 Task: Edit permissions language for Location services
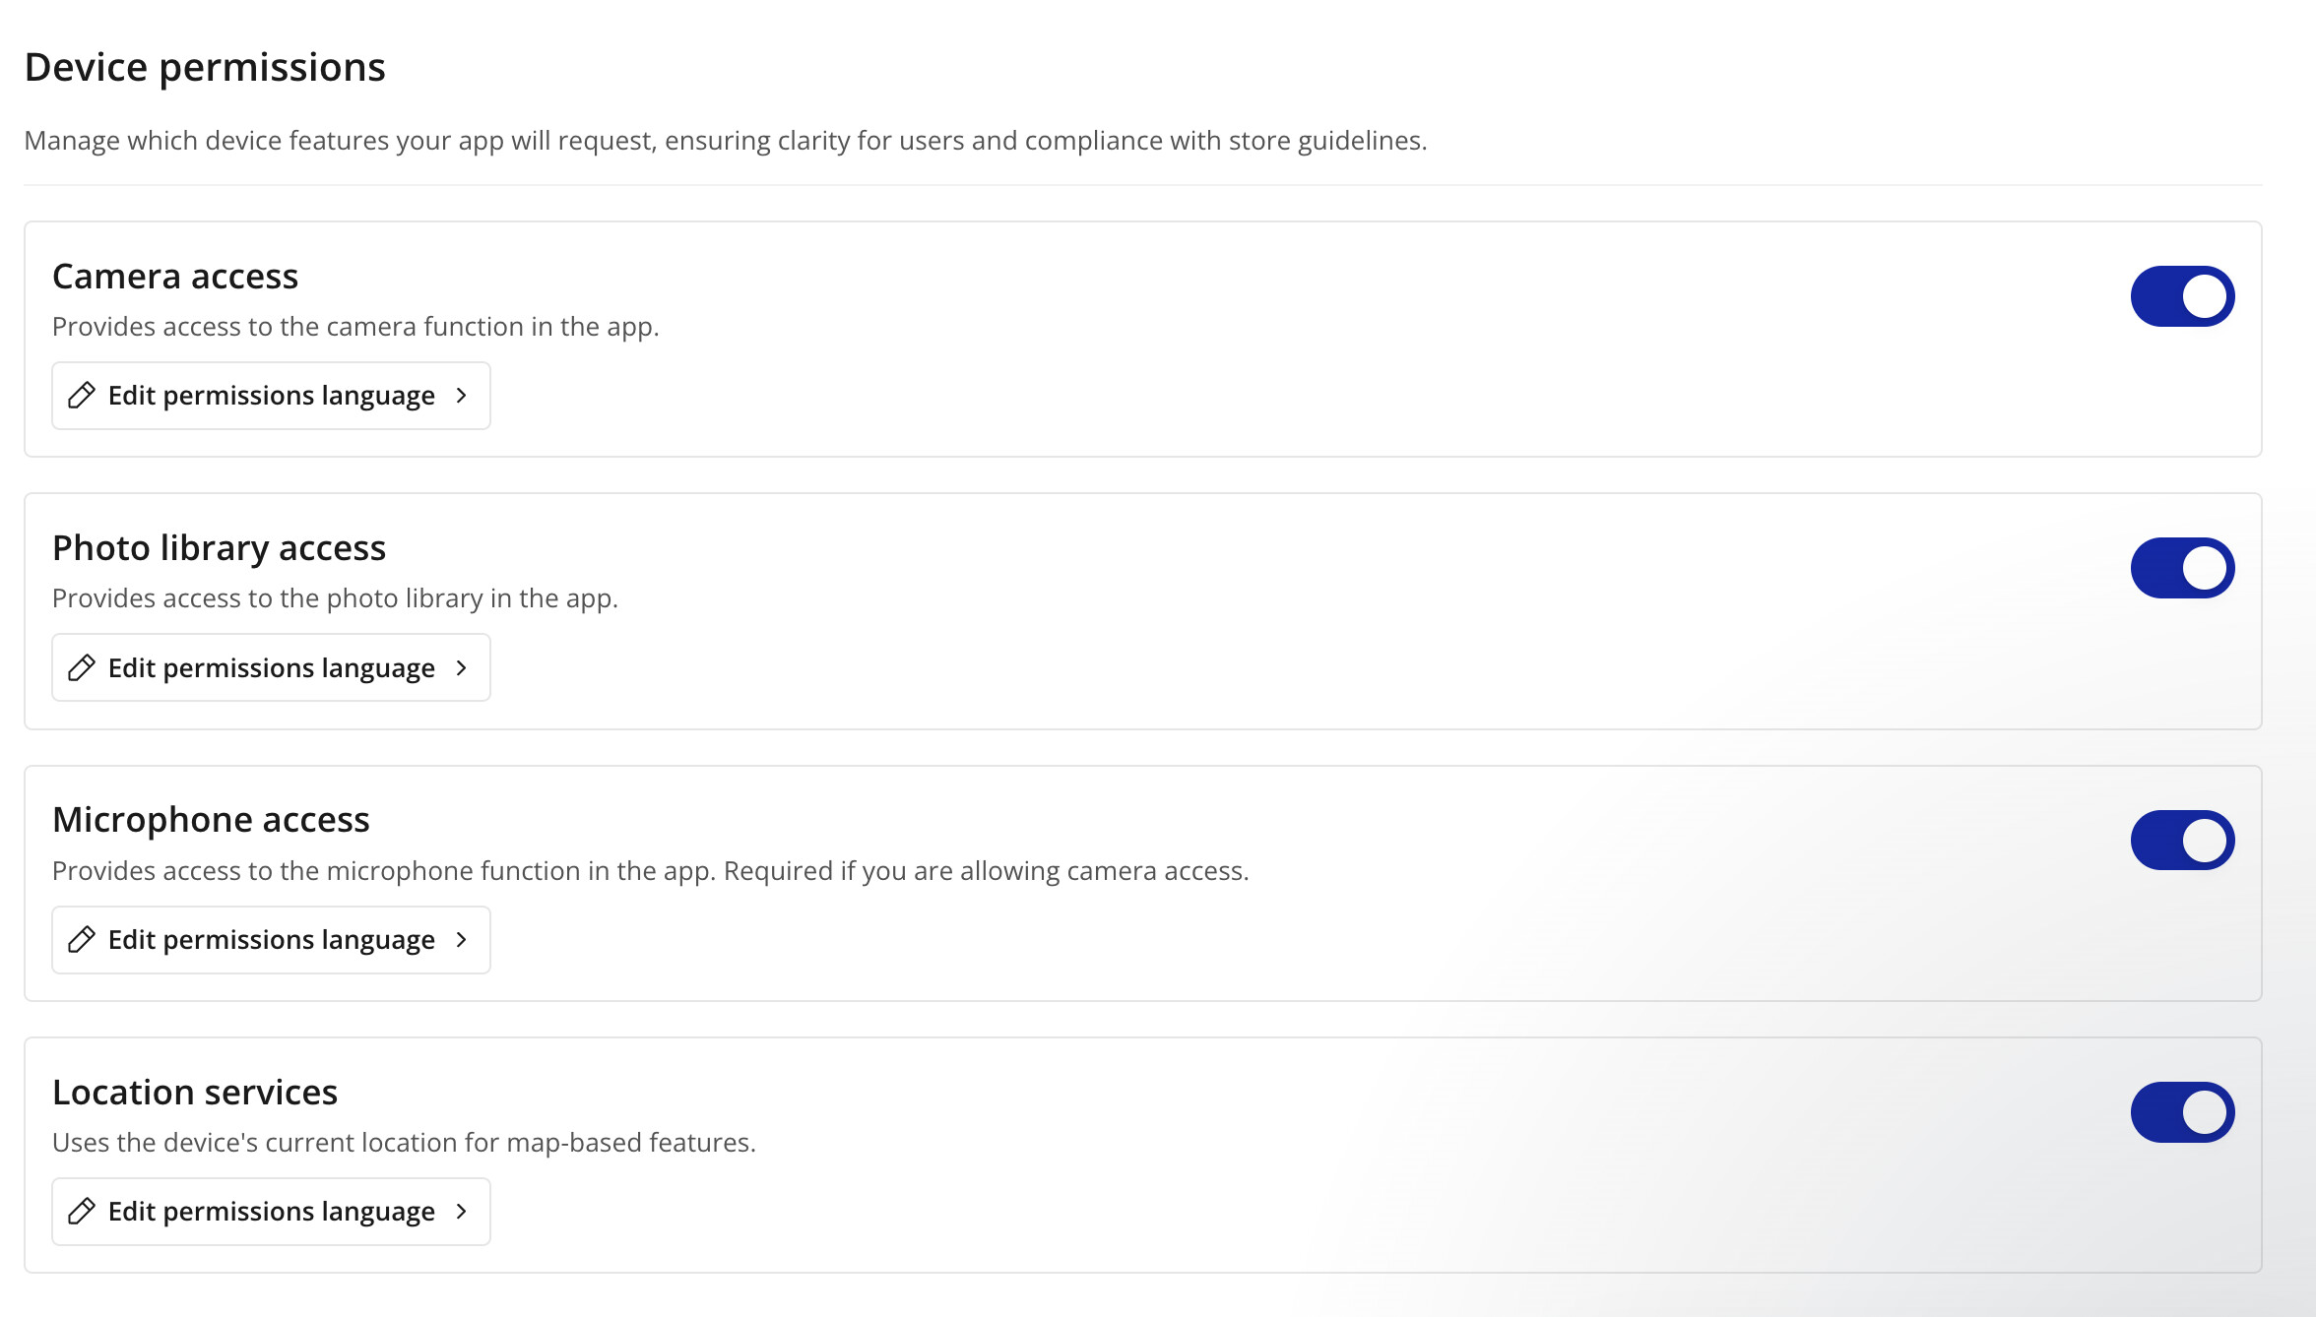[271, 1212]
